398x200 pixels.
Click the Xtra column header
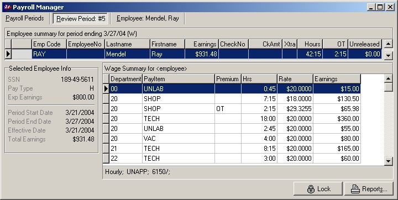pos(290,44)
